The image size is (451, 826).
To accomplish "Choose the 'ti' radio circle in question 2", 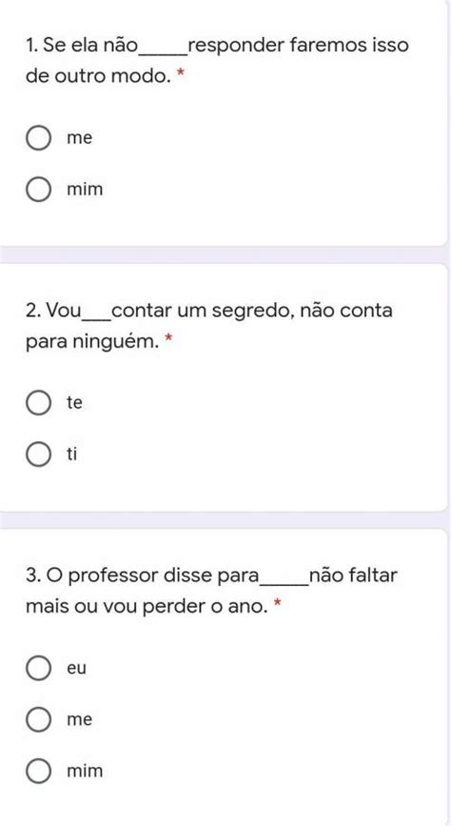I will (38, 454).
